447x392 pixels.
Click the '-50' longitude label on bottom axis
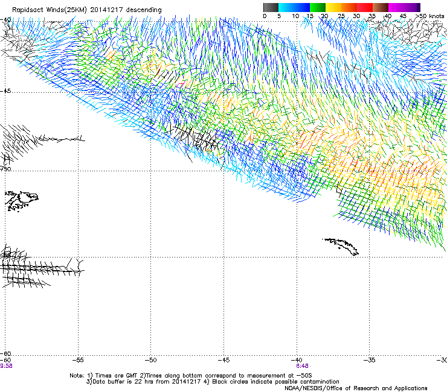coord(151,360)
